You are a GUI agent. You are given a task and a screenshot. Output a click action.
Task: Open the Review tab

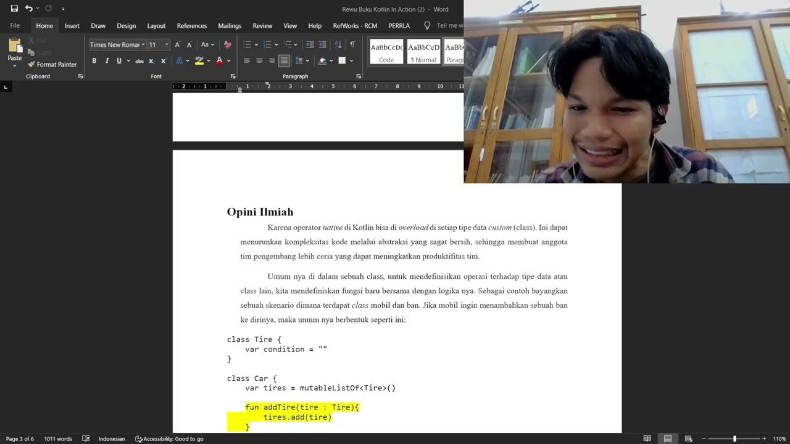[x=262, y=26]
